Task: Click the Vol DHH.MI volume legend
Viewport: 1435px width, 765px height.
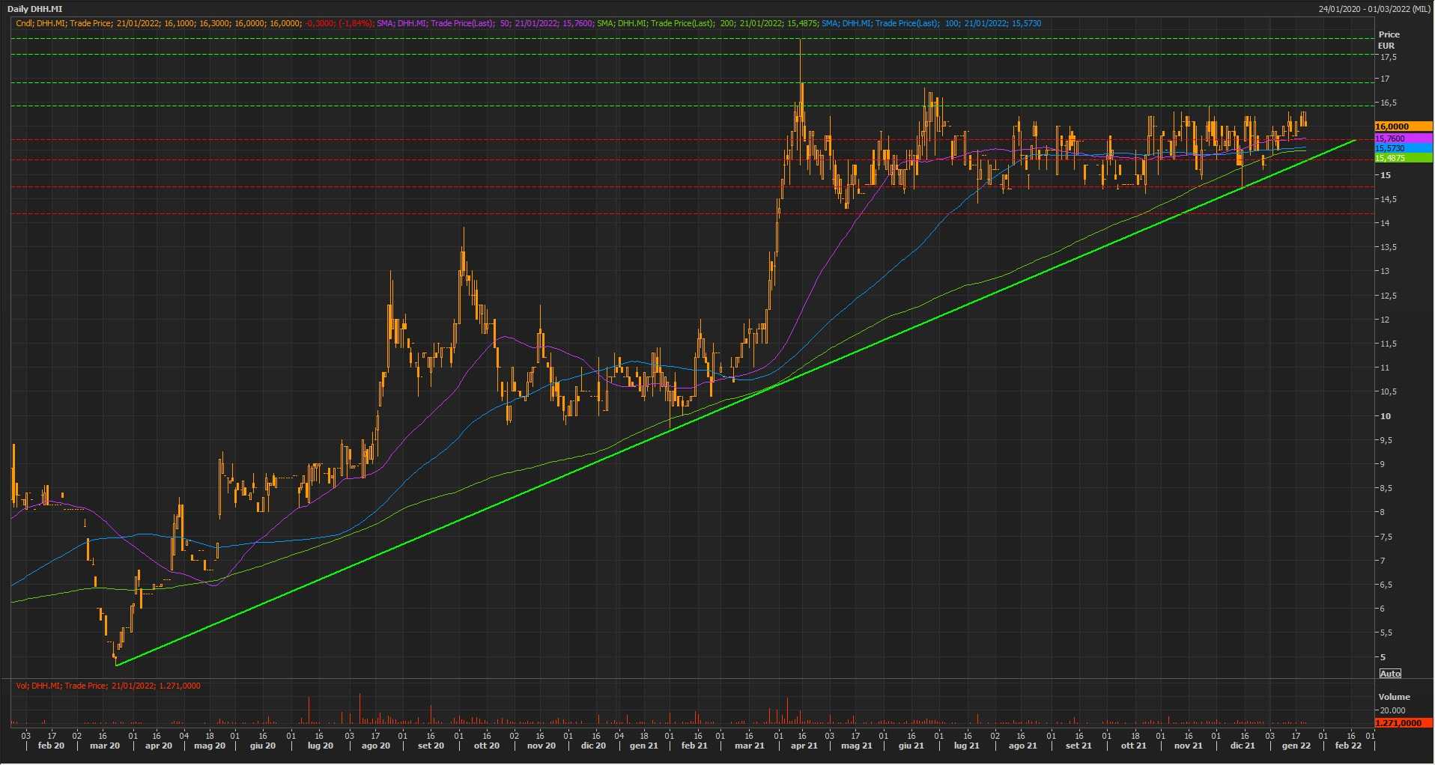Action: (109, 686)
